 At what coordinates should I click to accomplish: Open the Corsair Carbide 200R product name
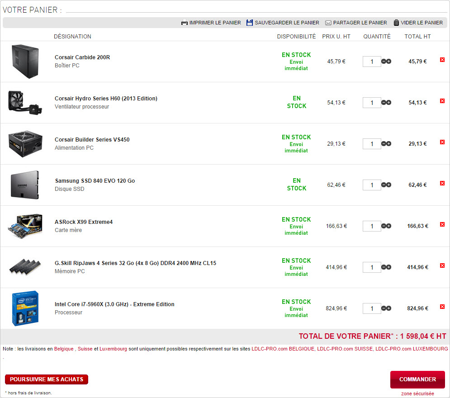tap(82, 57)
